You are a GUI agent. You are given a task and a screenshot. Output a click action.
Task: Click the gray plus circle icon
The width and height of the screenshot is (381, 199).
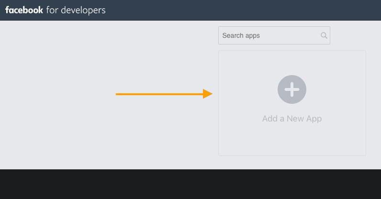point(292,89)
